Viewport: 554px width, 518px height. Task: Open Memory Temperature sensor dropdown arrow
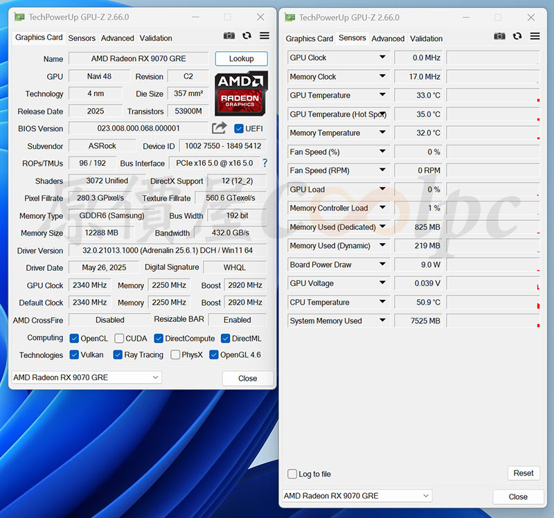click(x=382, y=132)
